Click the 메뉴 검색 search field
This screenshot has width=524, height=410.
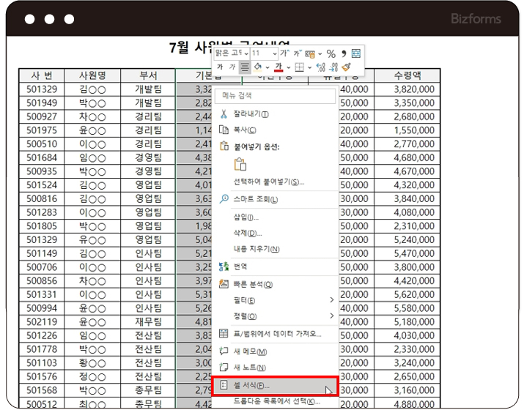click(275, 95)
